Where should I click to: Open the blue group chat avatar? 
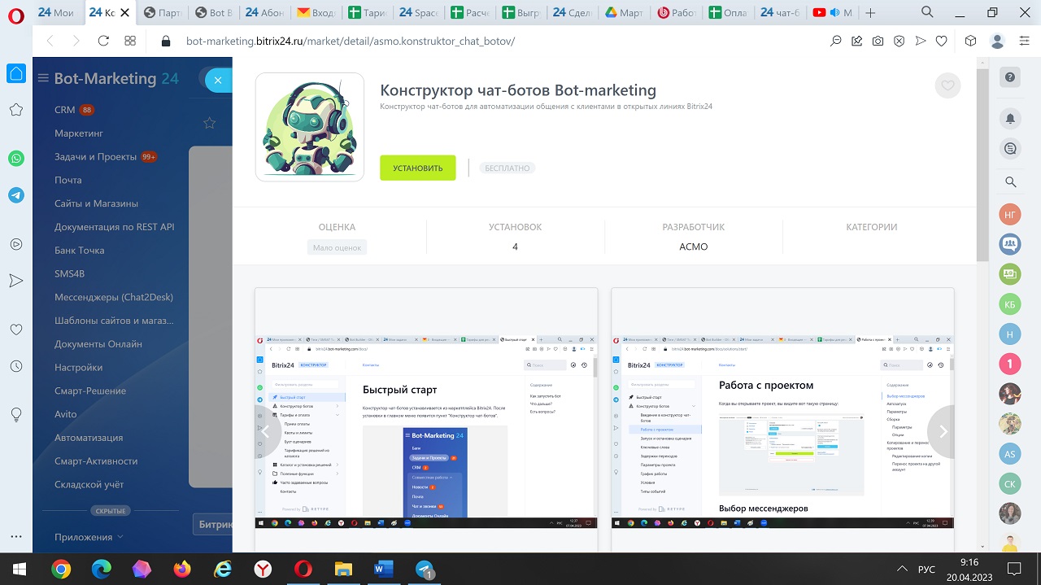pos(1010,243)
